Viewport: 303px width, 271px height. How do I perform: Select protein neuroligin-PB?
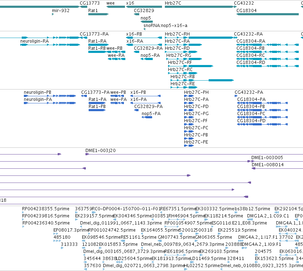click(x=37, y=92)
